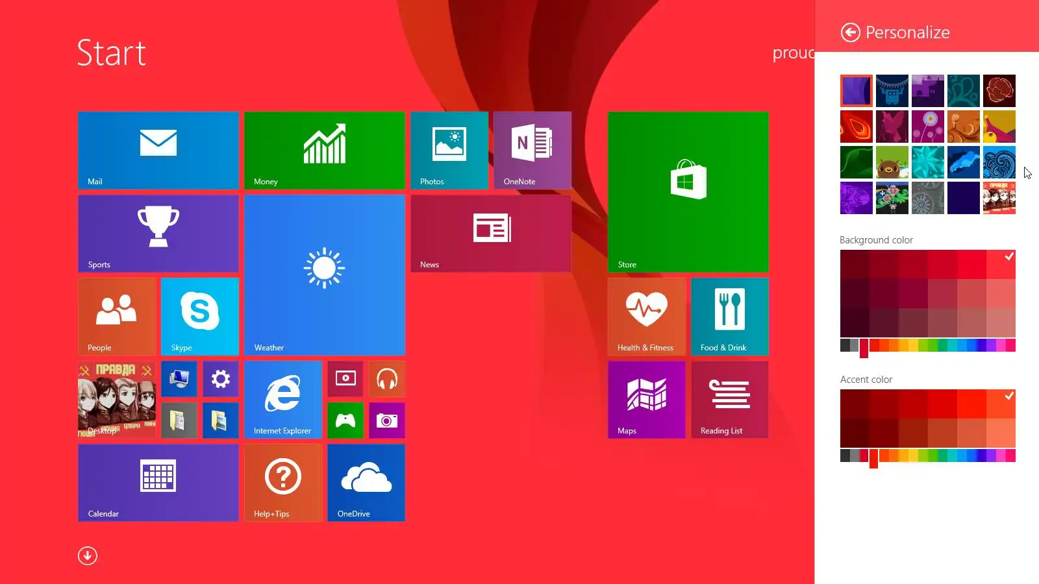Choose dark gray on the Background color strip
1039x584 pixels.
[845, 345]
